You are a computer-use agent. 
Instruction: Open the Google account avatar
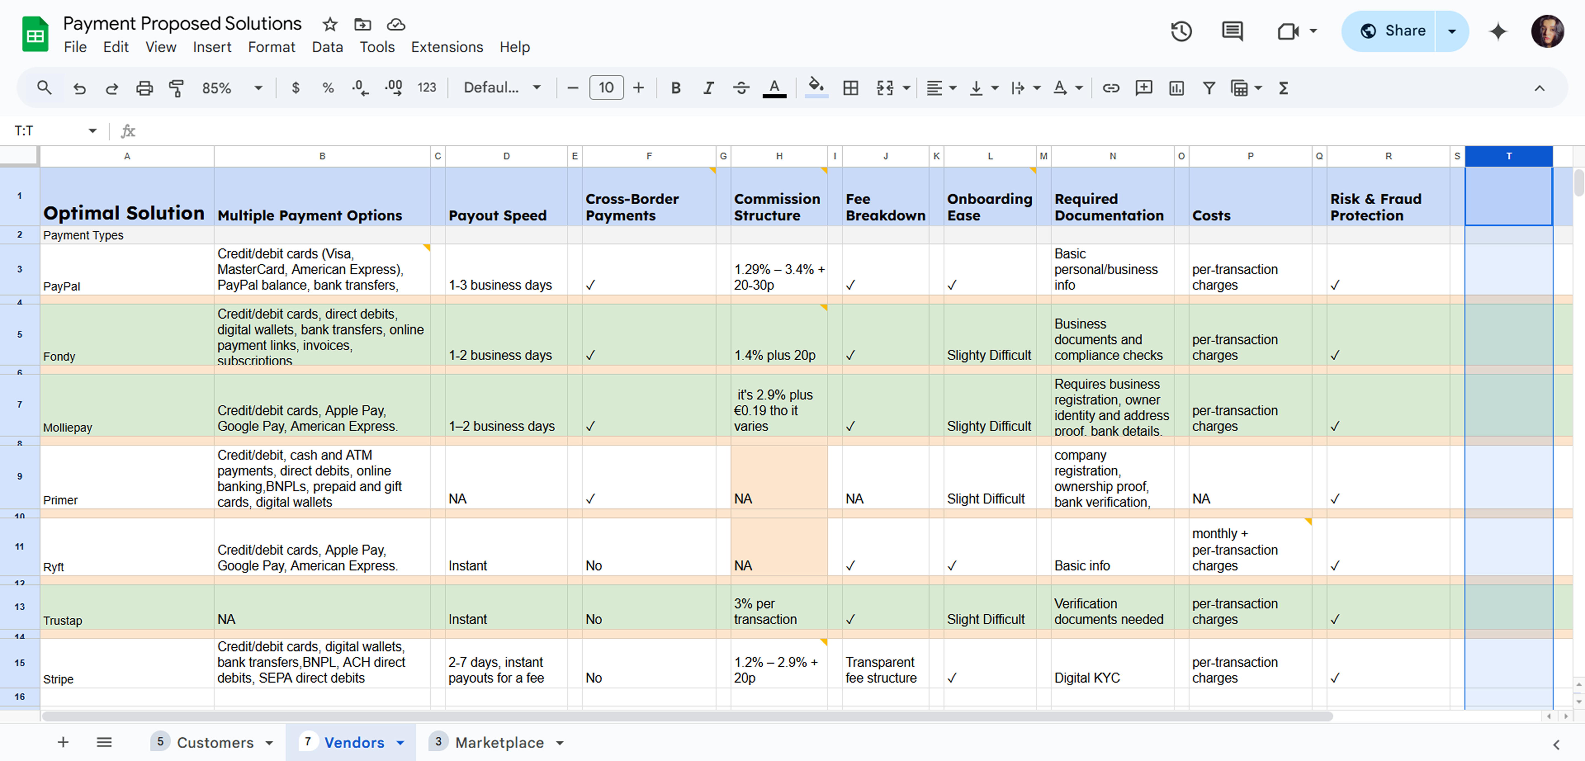1548,31
